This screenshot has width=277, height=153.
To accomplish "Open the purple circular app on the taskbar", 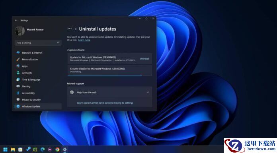I will (x=50, y=149).
